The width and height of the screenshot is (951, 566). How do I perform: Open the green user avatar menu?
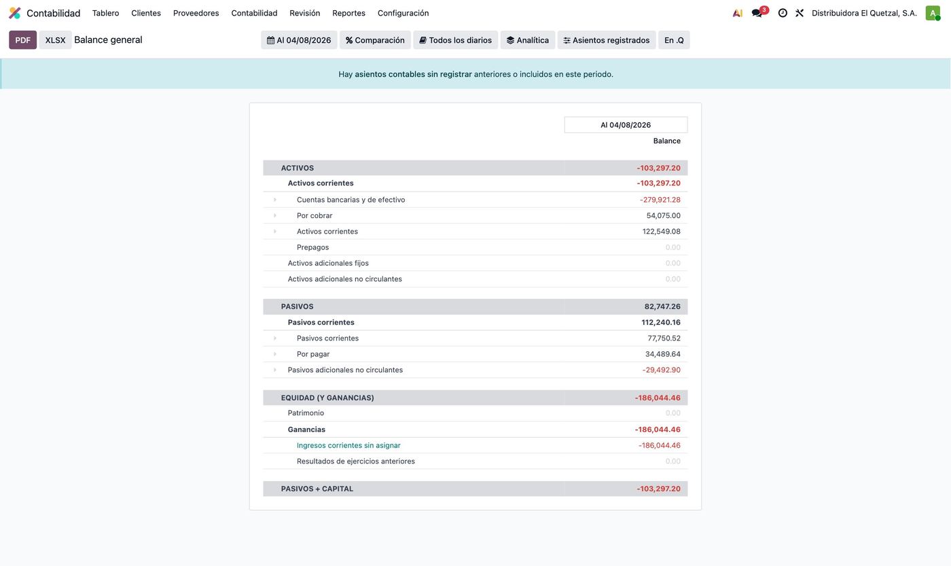tap(933, 13)
